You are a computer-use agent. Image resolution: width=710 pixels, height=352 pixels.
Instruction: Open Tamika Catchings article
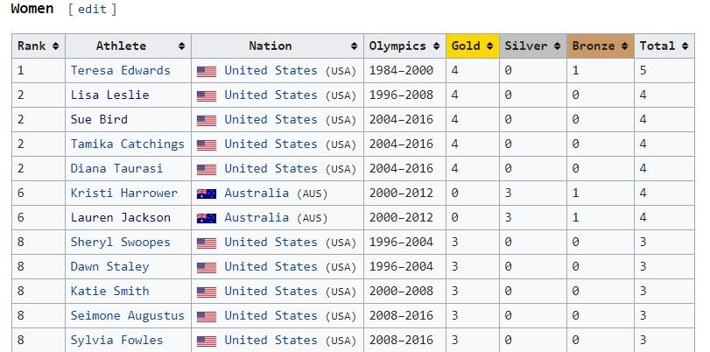127,144
